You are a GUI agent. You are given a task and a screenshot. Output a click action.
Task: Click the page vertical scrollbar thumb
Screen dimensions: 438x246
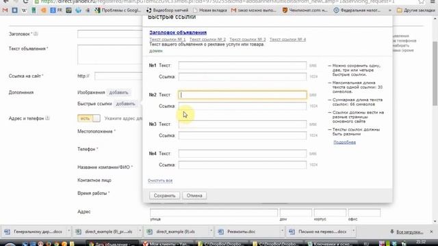pyautogui.click(x=435, y=73)
